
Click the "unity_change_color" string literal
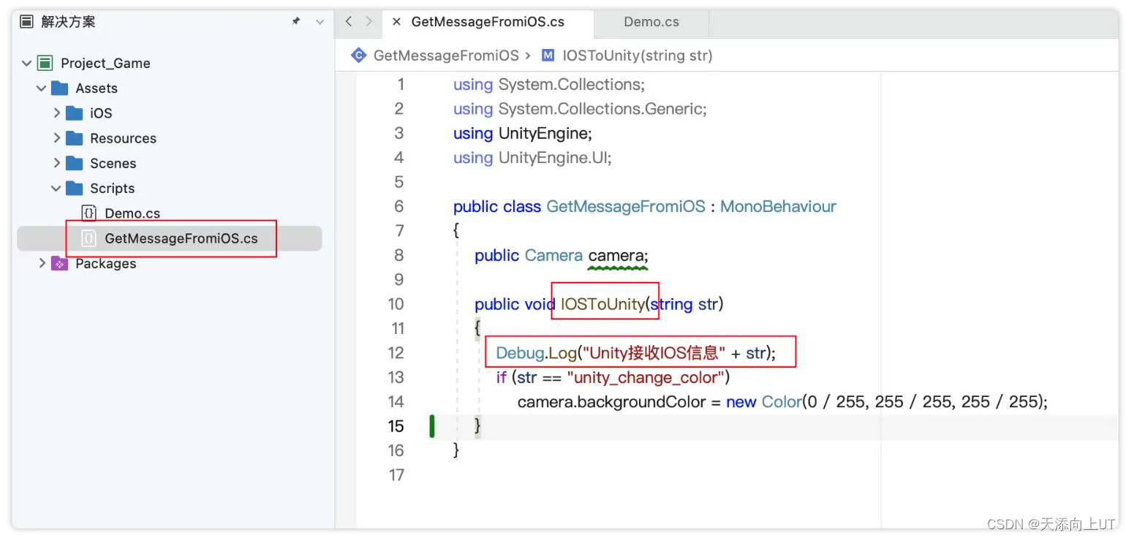(646, 378)
